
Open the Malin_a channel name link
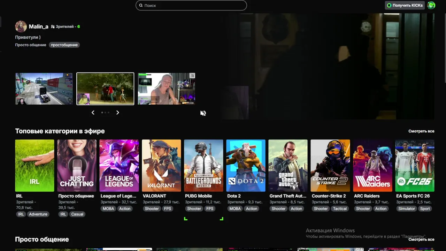coord(38,26)
